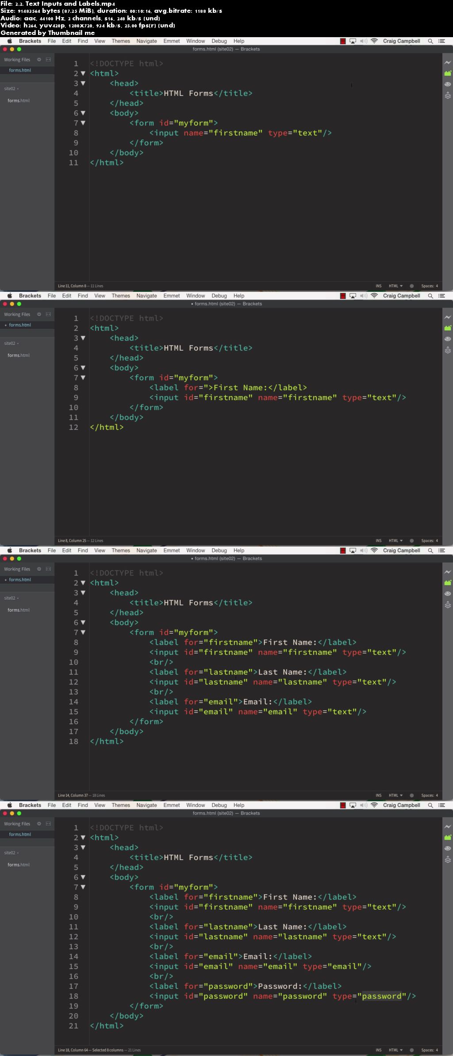Open Extension Manager icon in 21-line frame

click(448, 838)
